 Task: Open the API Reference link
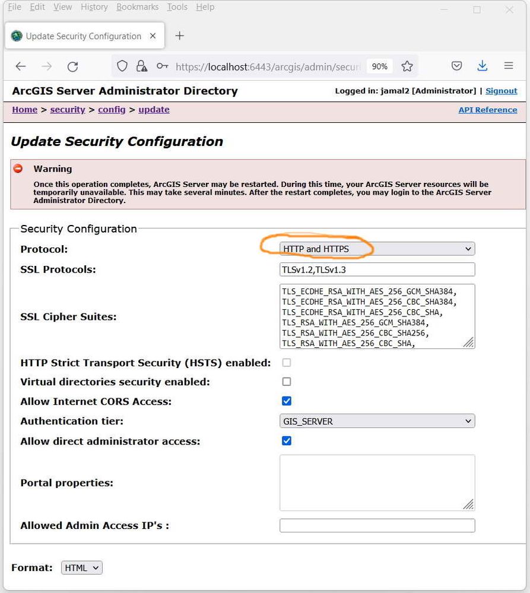click(x=487, y=110)
